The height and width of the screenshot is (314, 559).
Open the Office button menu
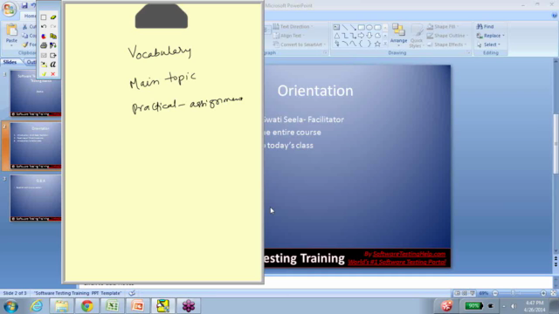click(9, 9)
